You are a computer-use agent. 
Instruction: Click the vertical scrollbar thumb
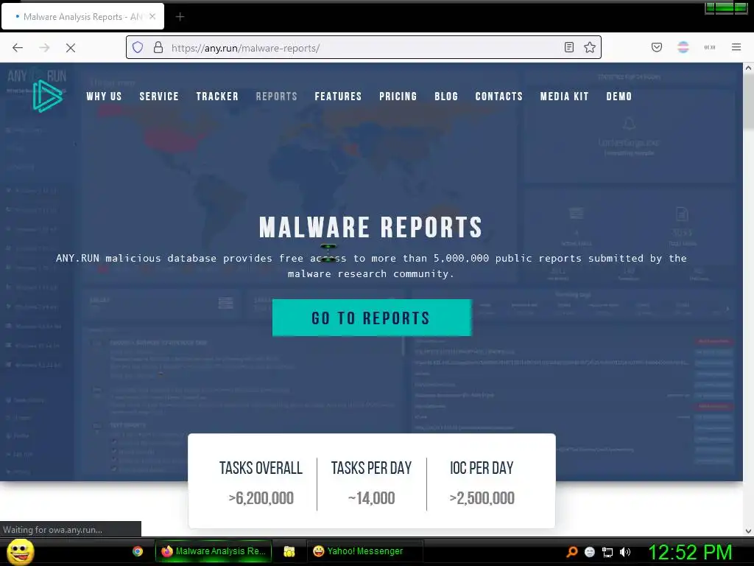pos(748,102)
